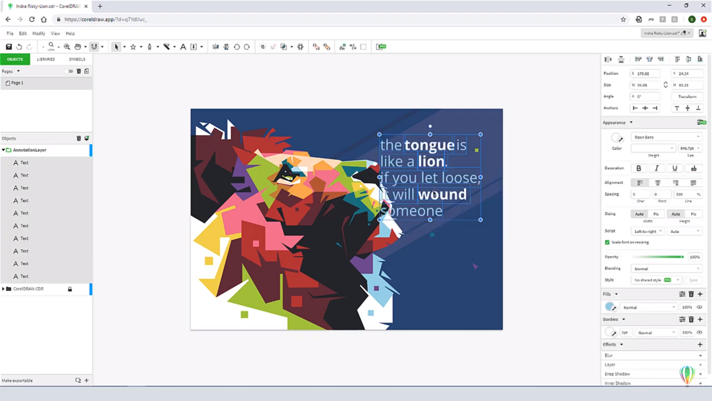Screen dimensions: 712x401
Task: Enable Italic formatting in Decoration row
Action: tap(656, 168)
